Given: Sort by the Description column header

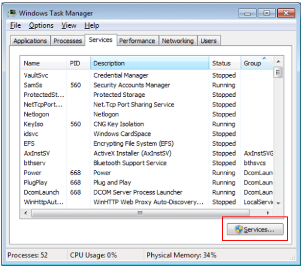Looking at the screenshot, I should click(x=149, y=63).
